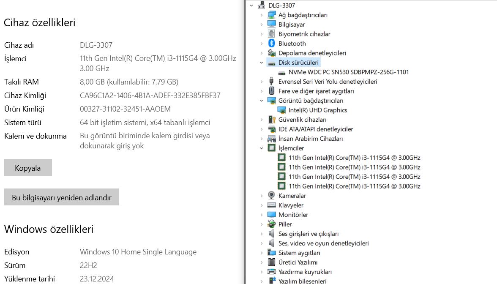Select the NVMe WDC PC SN530 SDBPMPZ-256G-1101 entry
Screen dimensions: 497x284
[348, 72]
